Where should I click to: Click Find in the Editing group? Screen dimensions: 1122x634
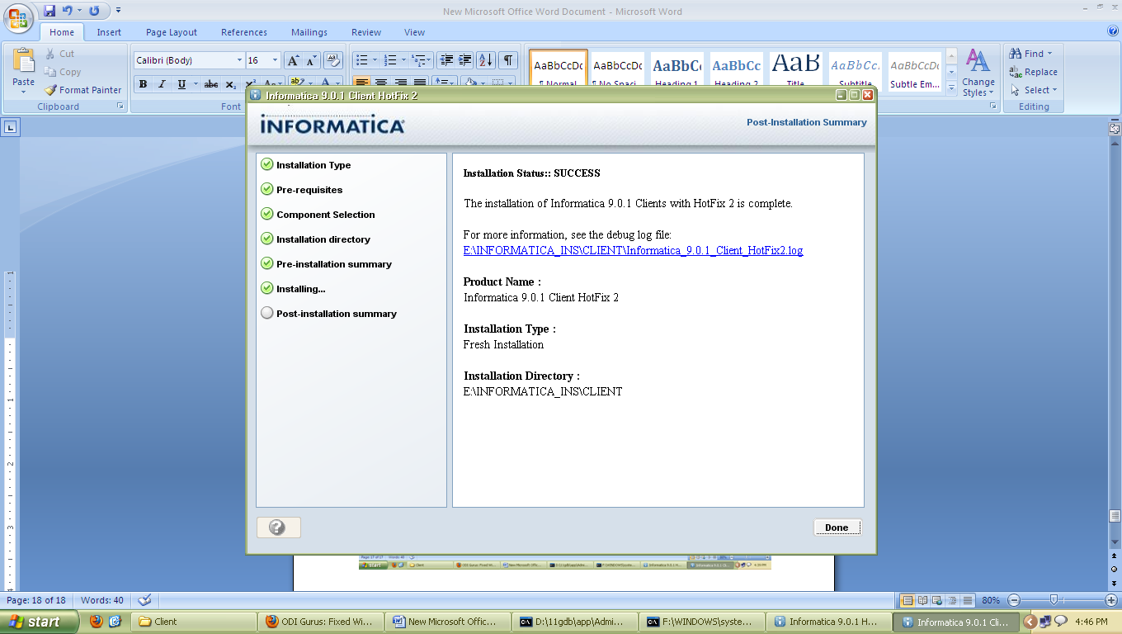[x=1031, y=54]
